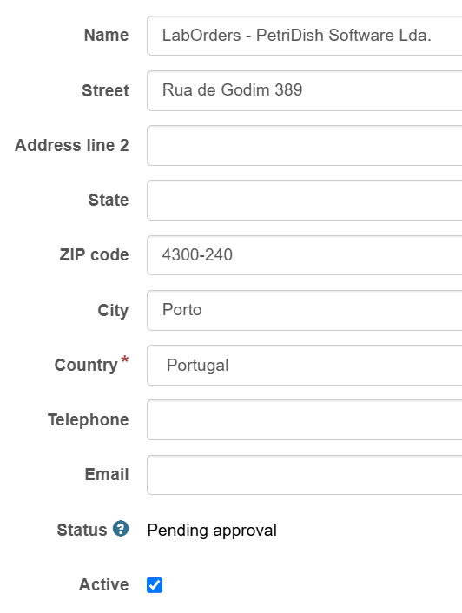The image size is (462, 613).
Task: Click the ZIP code label
Action: pos(94,255)
